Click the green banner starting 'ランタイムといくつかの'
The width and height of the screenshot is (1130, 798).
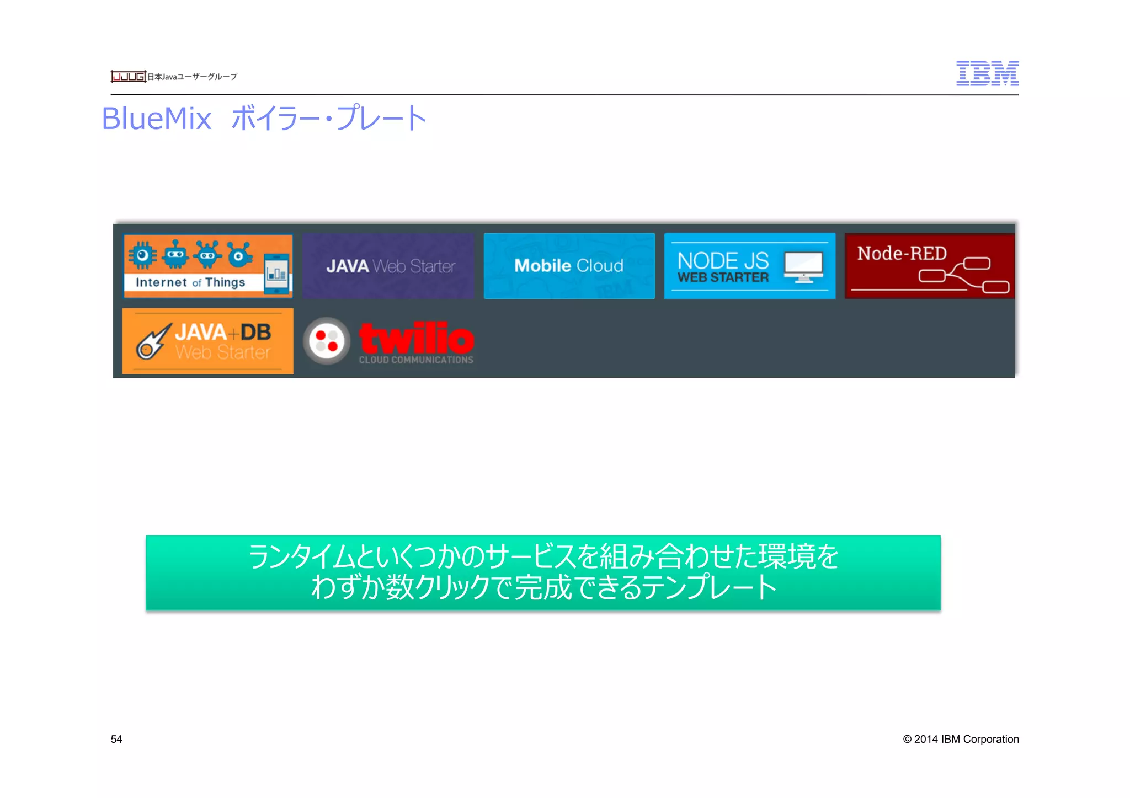543,572
